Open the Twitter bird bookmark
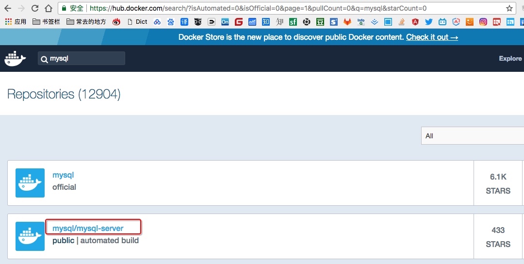Viewport: 524px width, 264px height. point(429,22)
